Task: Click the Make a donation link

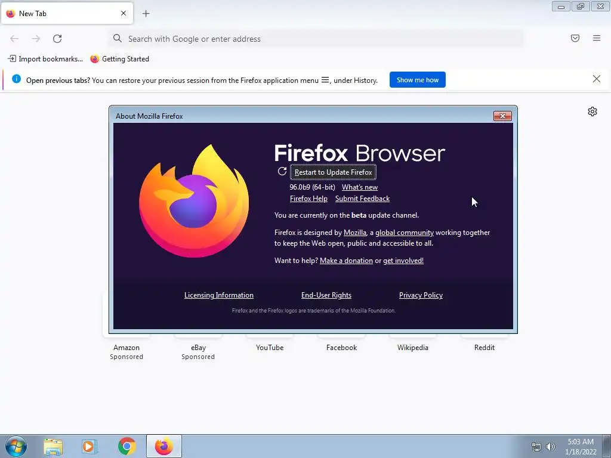Action: (346, 261)
